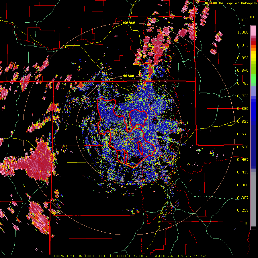Click the NEXLAB-College of DuPage label

[229, 3]
